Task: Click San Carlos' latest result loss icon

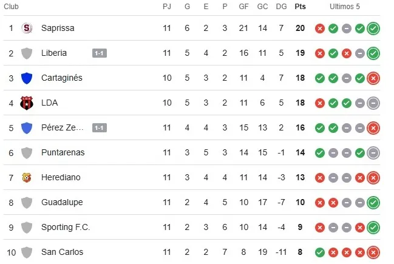Action: [x=373, y=252]
